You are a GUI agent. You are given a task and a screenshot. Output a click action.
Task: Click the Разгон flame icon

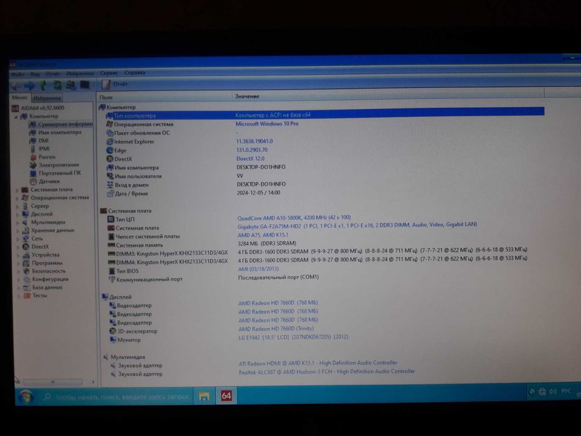pos(34,157)
